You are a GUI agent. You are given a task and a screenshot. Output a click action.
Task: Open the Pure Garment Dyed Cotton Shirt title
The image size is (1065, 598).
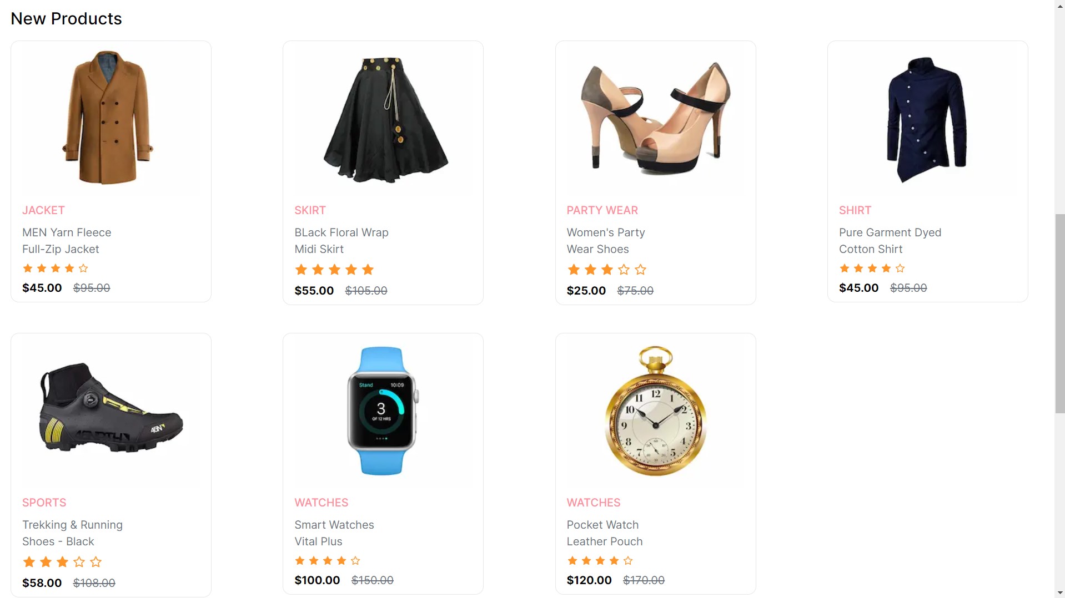[x=890, y=241]
